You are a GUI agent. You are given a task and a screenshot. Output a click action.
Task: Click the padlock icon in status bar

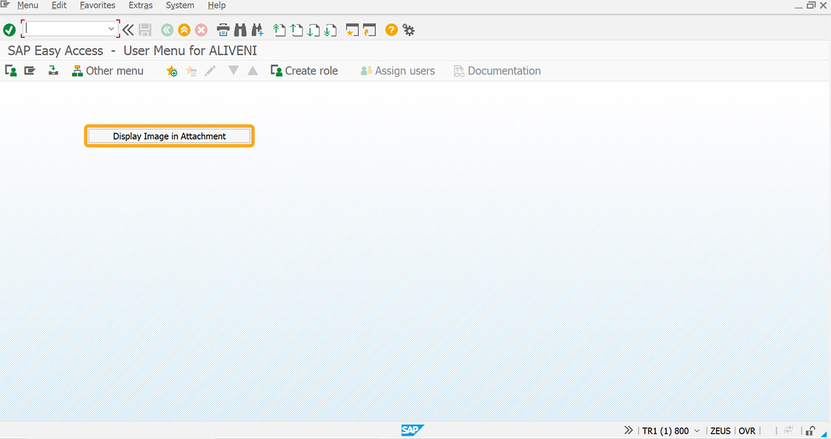(x=810, y=431)
